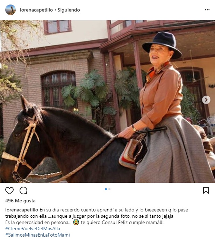Click the Siguiendo following button

[x=69, y=10]
